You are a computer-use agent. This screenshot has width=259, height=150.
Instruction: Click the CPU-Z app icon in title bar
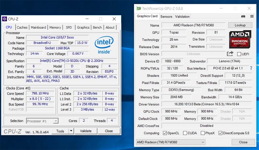pos(5,19)
